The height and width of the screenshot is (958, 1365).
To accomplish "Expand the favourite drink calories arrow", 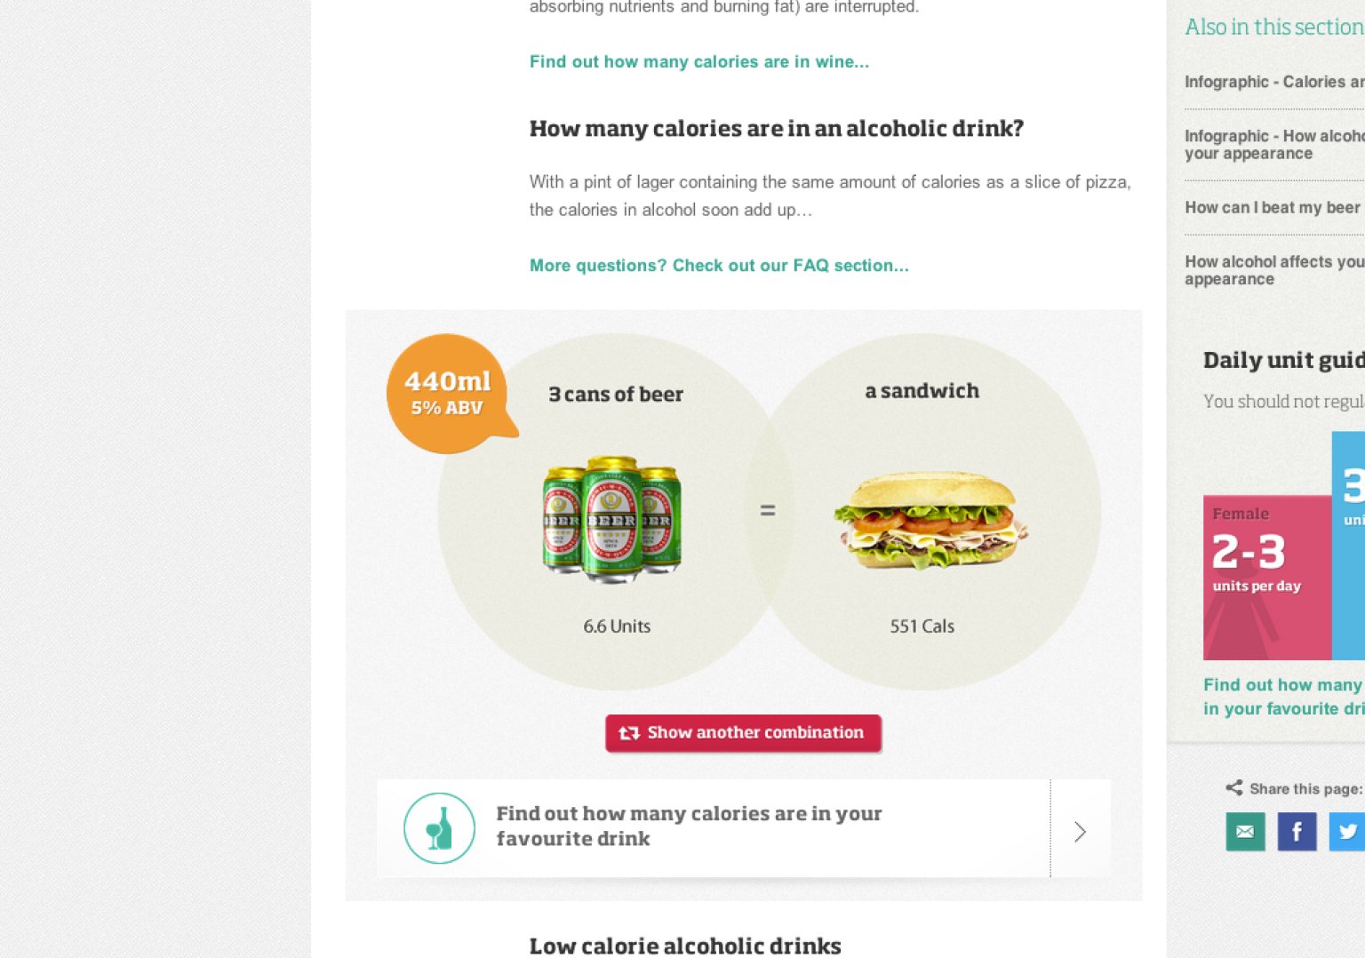I will coord(1080,832).
